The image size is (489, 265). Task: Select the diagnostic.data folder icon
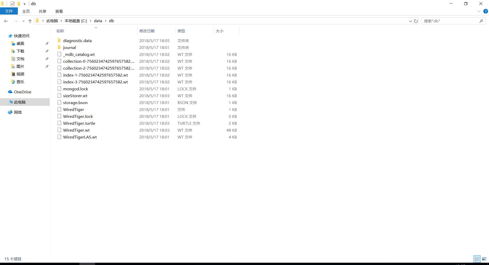[x=59, y=40]
